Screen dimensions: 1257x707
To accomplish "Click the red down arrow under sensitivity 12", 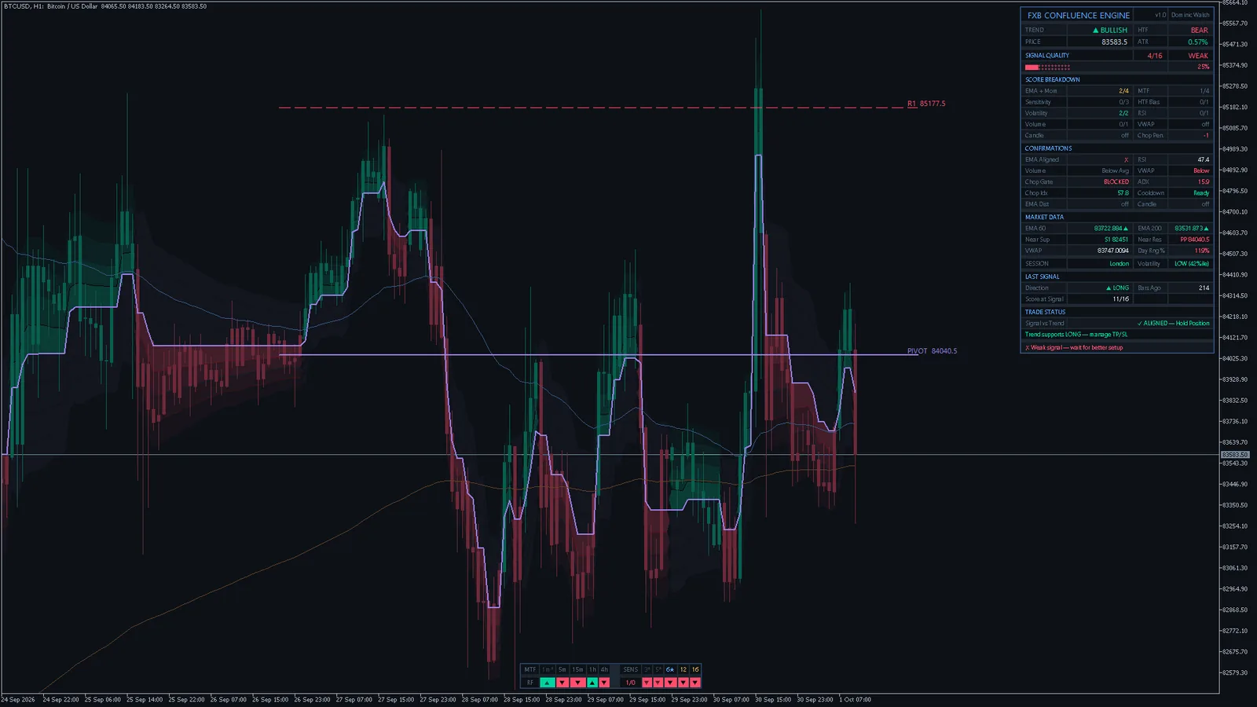I will click(x=683, y=683).
